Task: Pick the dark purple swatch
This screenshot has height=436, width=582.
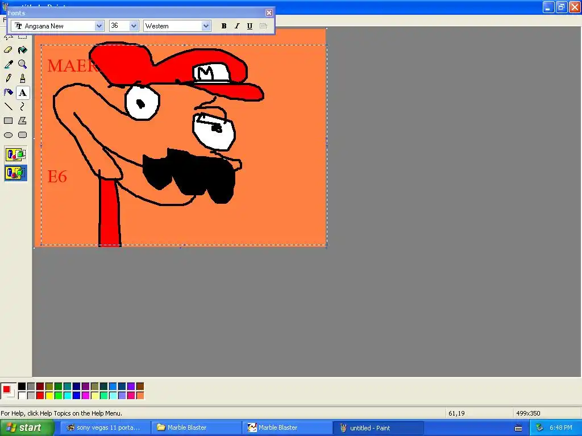Action: click(x=85, y=386)
